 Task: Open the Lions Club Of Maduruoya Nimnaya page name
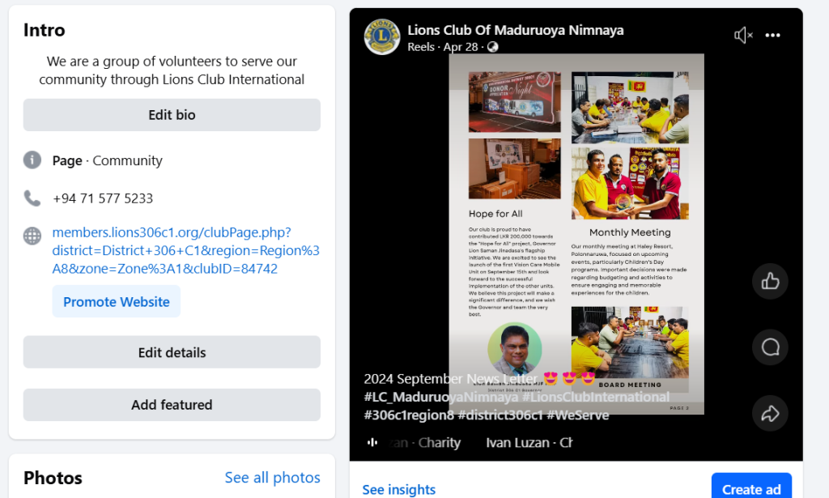516,30
